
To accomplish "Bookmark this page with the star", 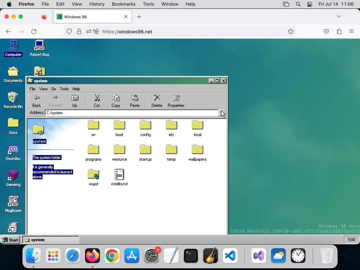I will [291, 31].
